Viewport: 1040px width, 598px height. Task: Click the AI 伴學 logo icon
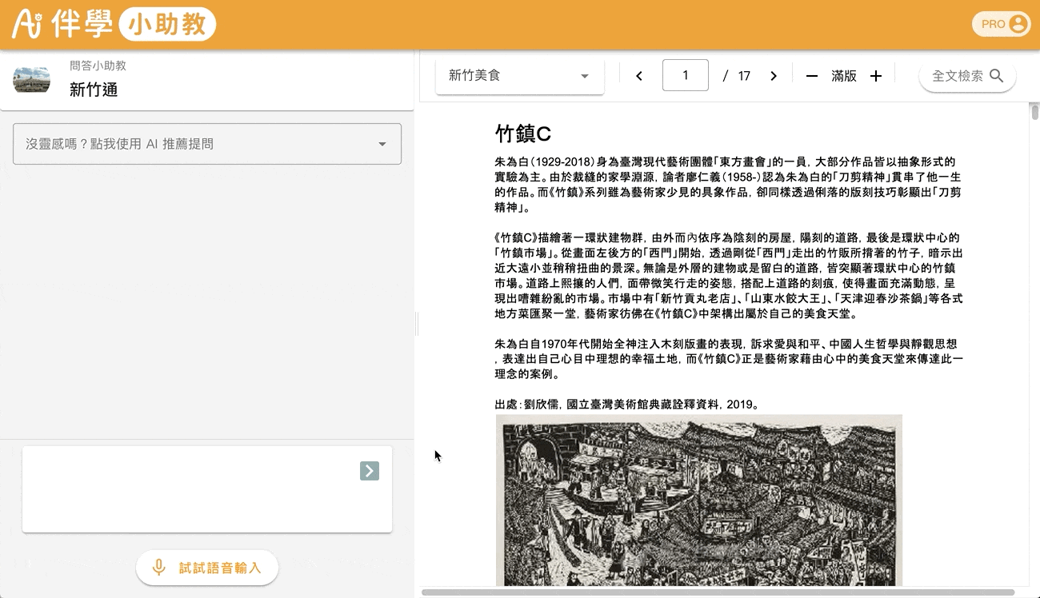(x=28, y=24)
